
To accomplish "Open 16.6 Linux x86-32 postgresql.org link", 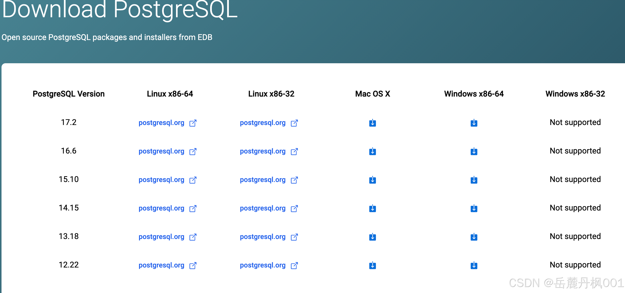I will 263,151.
